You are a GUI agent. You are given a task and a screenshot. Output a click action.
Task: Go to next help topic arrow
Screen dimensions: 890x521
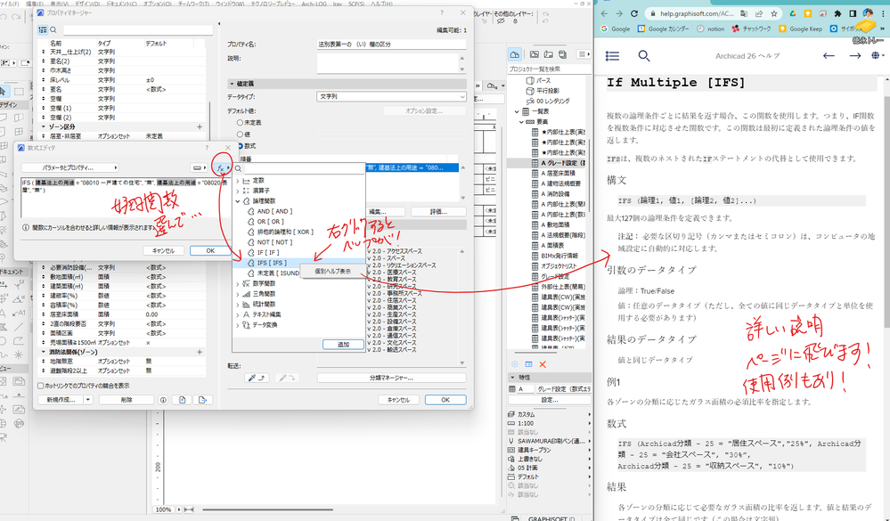click(x=854, y=55)
